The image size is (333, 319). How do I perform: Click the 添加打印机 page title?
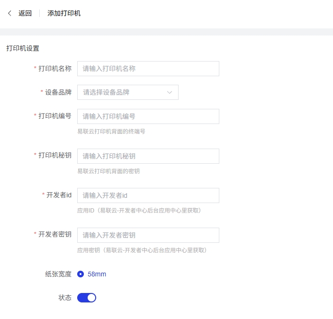pyautogui.click(x=64, y=13)
